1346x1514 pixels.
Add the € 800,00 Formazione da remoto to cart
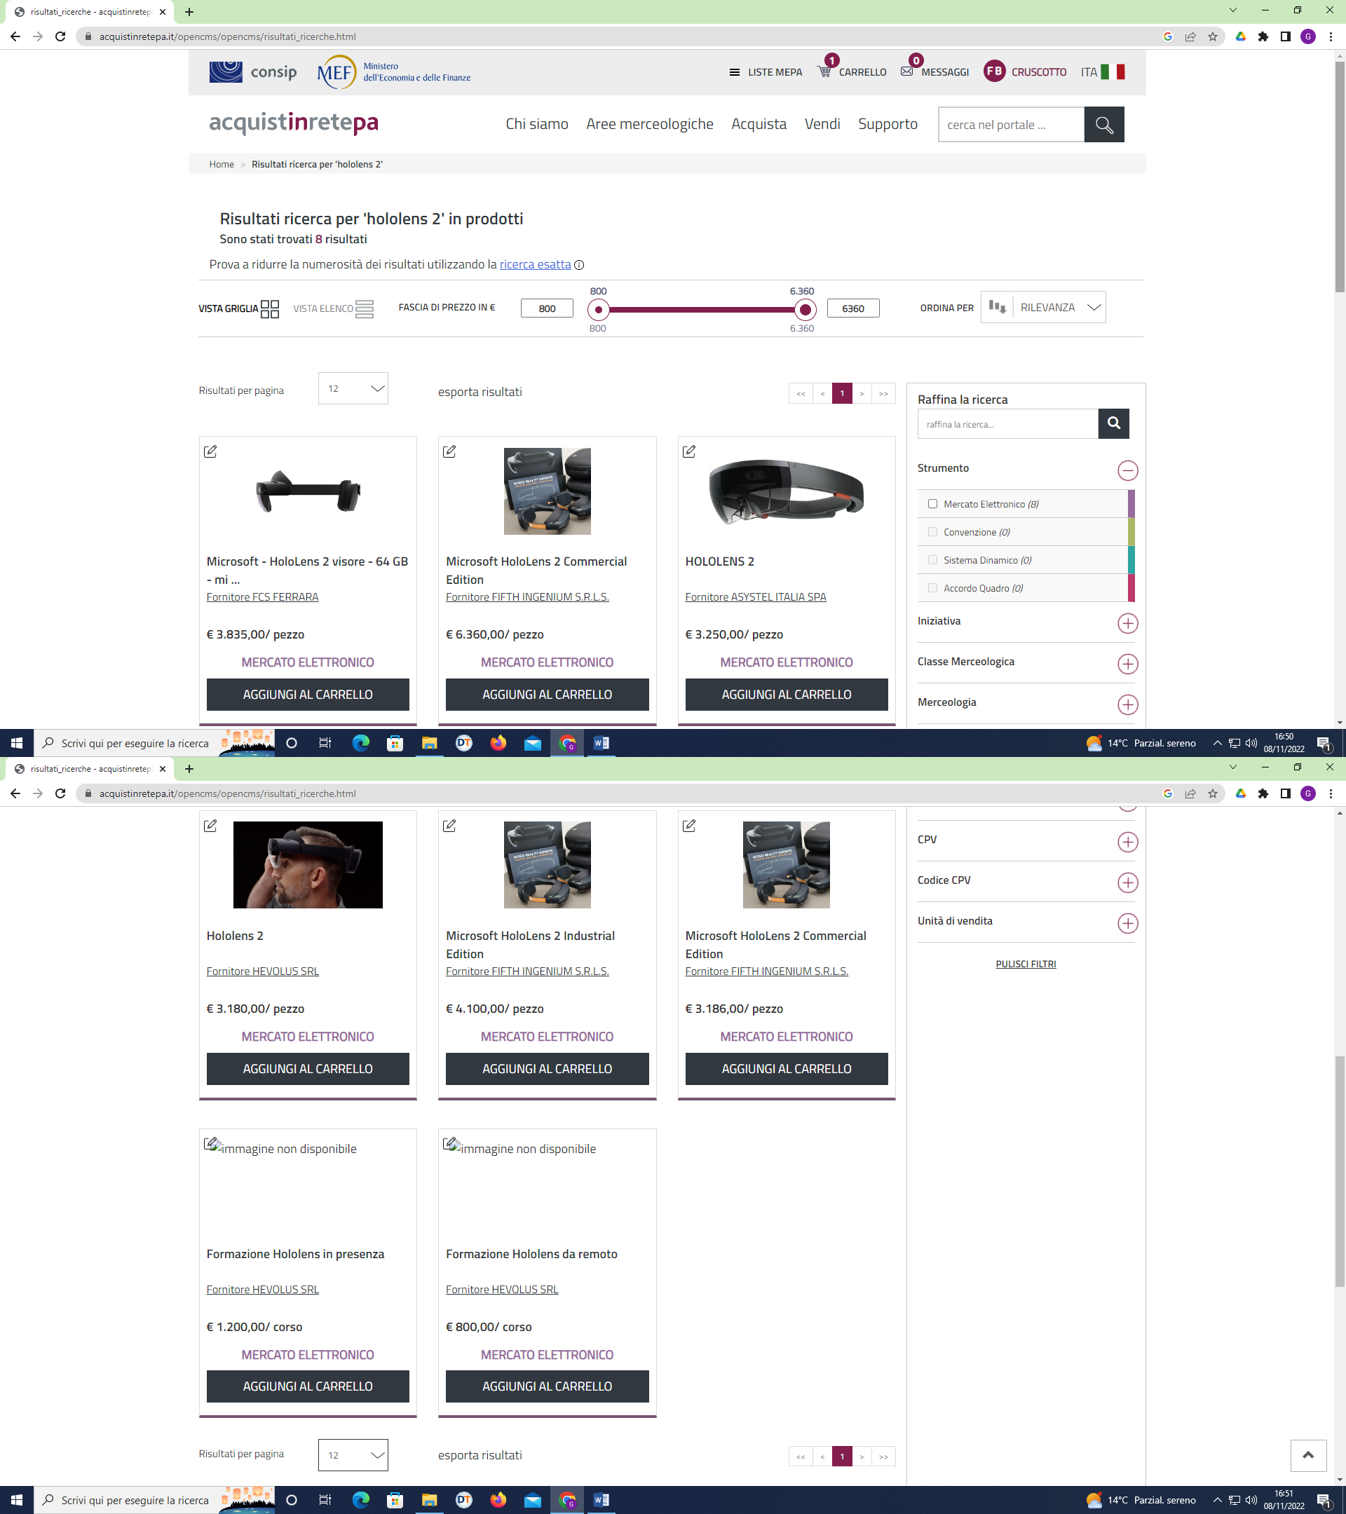(x=548, y=1386)
